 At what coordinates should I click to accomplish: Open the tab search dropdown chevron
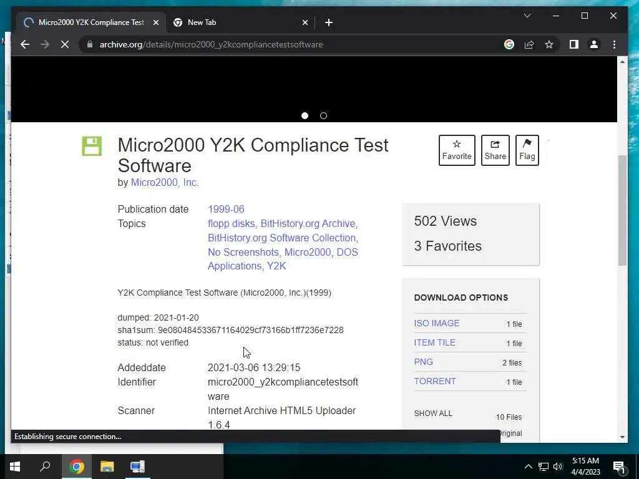pos(527,16)
